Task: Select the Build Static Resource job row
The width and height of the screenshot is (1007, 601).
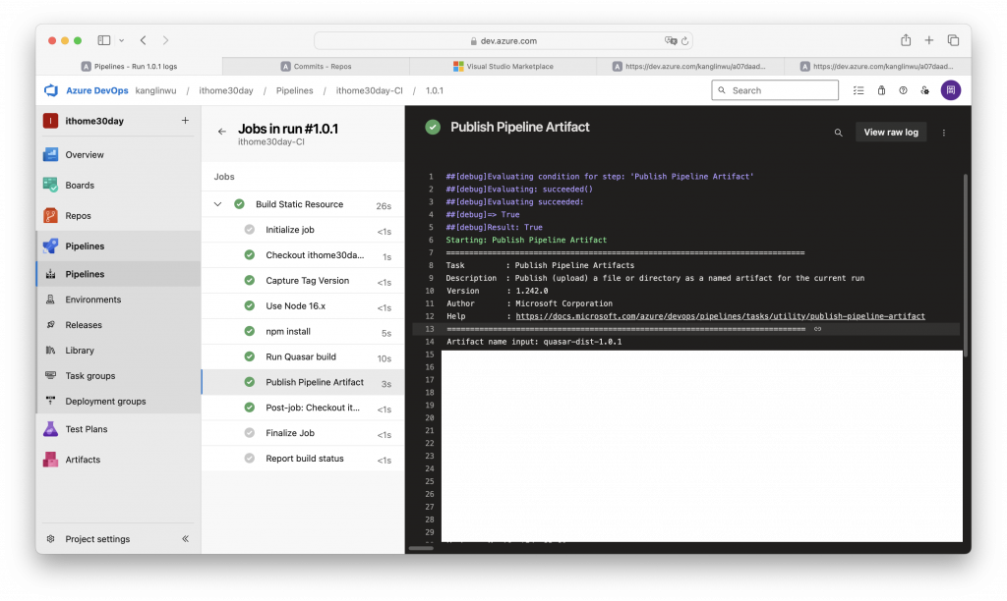Action: click(x=303, y=204)
